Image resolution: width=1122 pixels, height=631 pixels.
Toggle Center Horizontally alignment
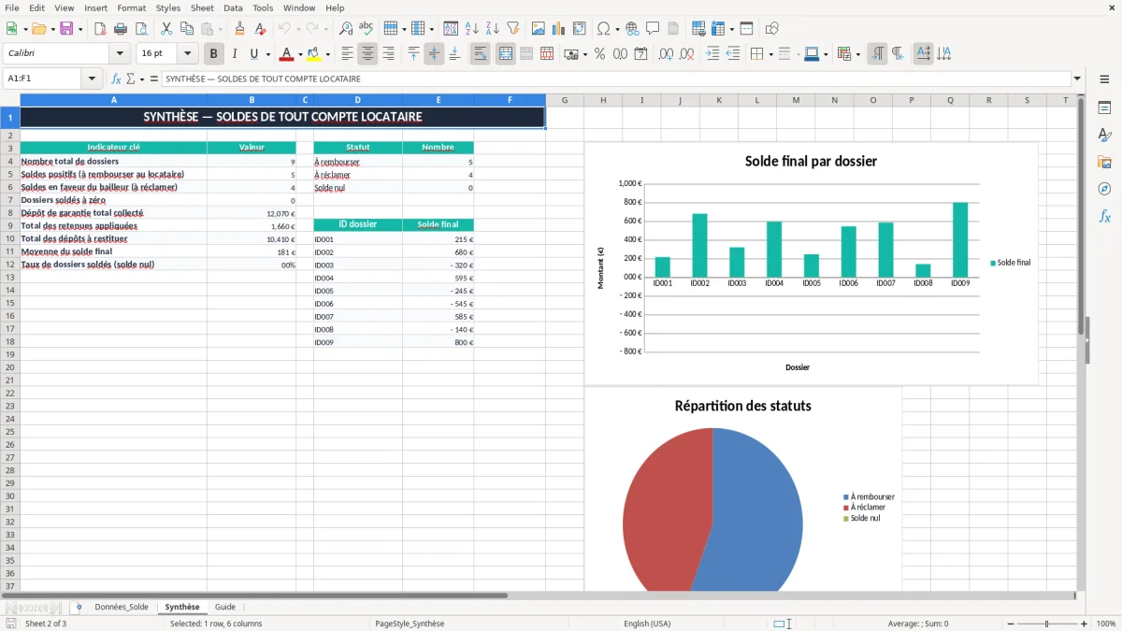tap(367, 54)
